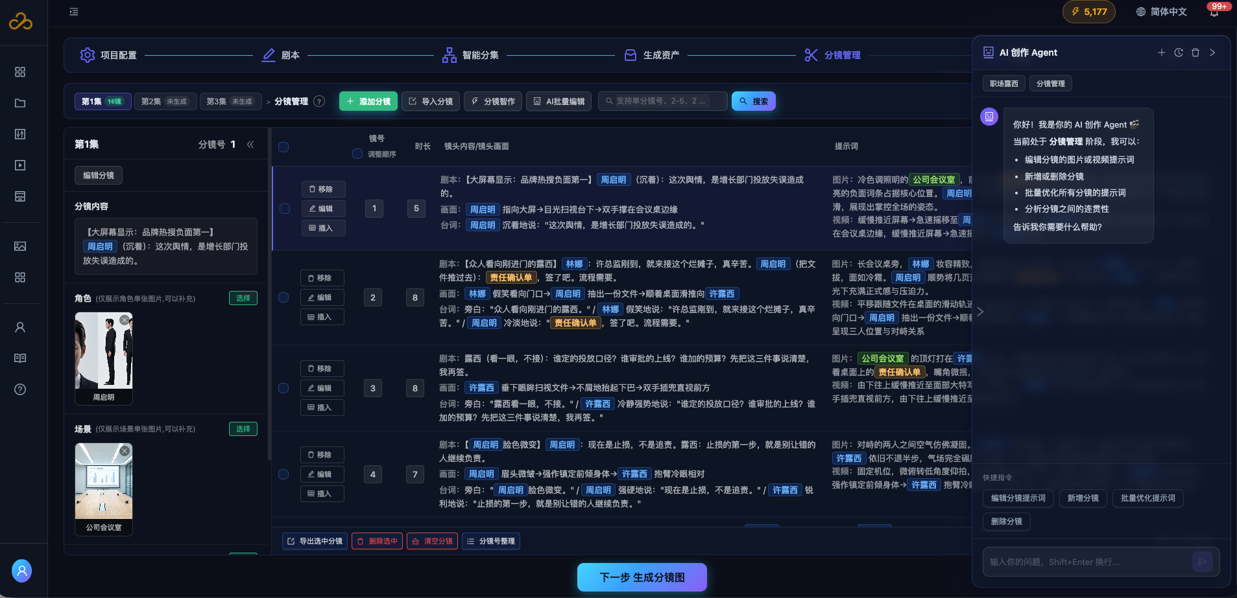The image size is (1237, 598).
Task: Delete conversation using AI Agent trash icon
Action: (1195, 52)
